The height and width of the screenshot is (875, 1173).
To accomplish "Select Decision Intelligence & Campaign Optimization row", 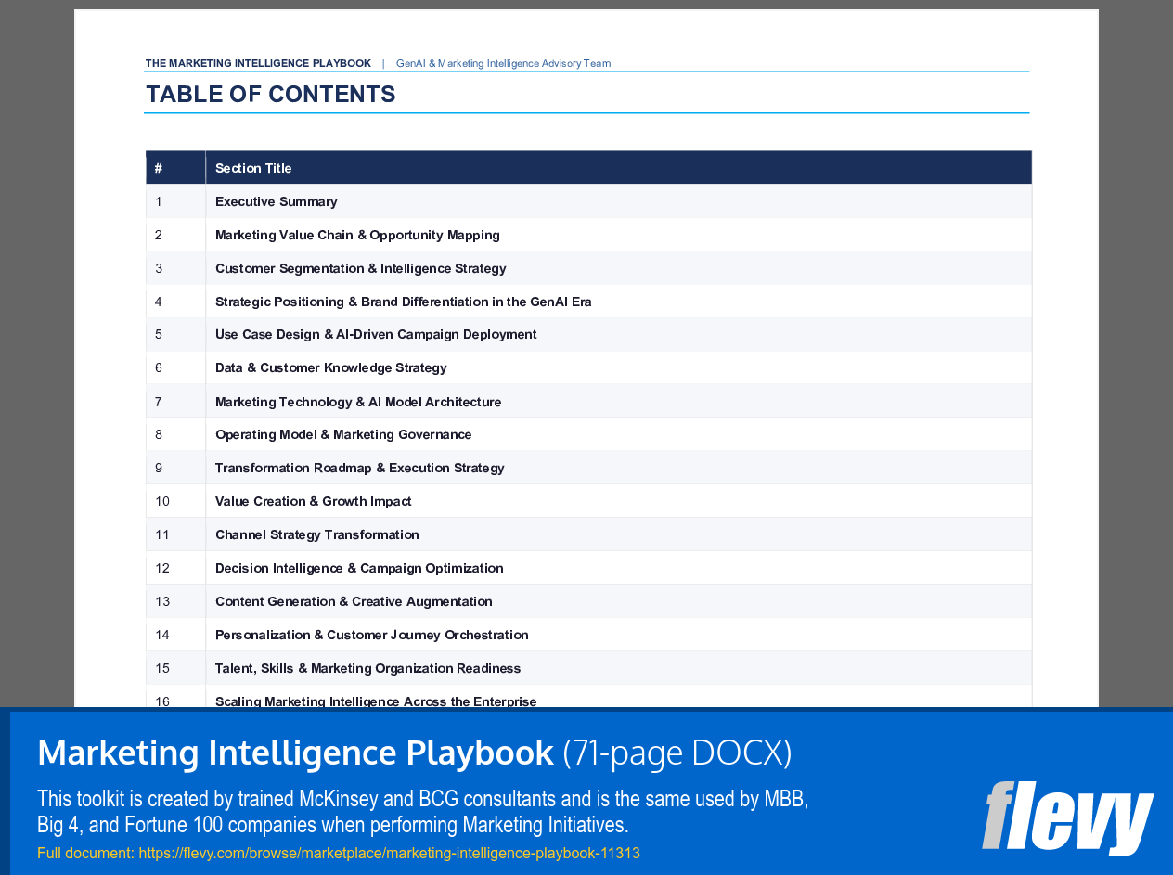I will [359, 568].
